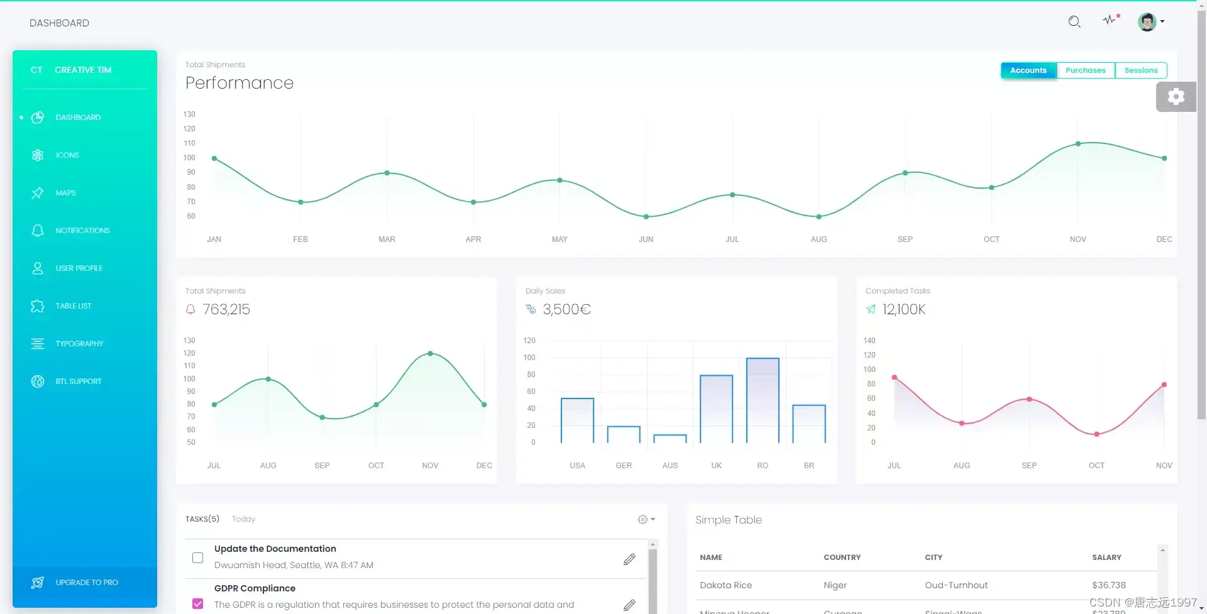Check the Update the Documentation checkbox
This screenshot has height=614, width=1207.
(x=198, y=558)
